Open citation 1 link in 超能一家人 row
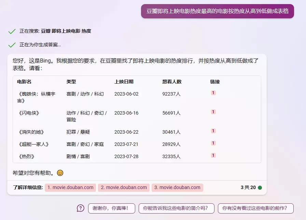306x220 pixels. [213, 143]
